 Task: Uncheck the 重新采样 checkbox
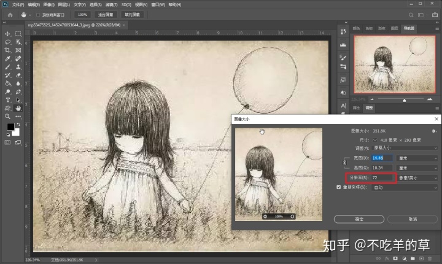coord(338,187)
